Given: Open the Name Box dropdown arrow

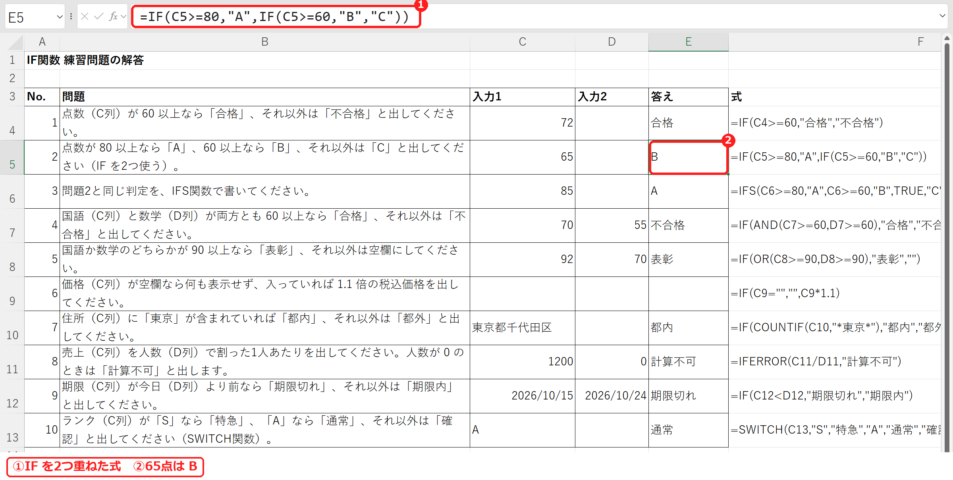Looking at the screenshot, I should (x=60, y=17).
